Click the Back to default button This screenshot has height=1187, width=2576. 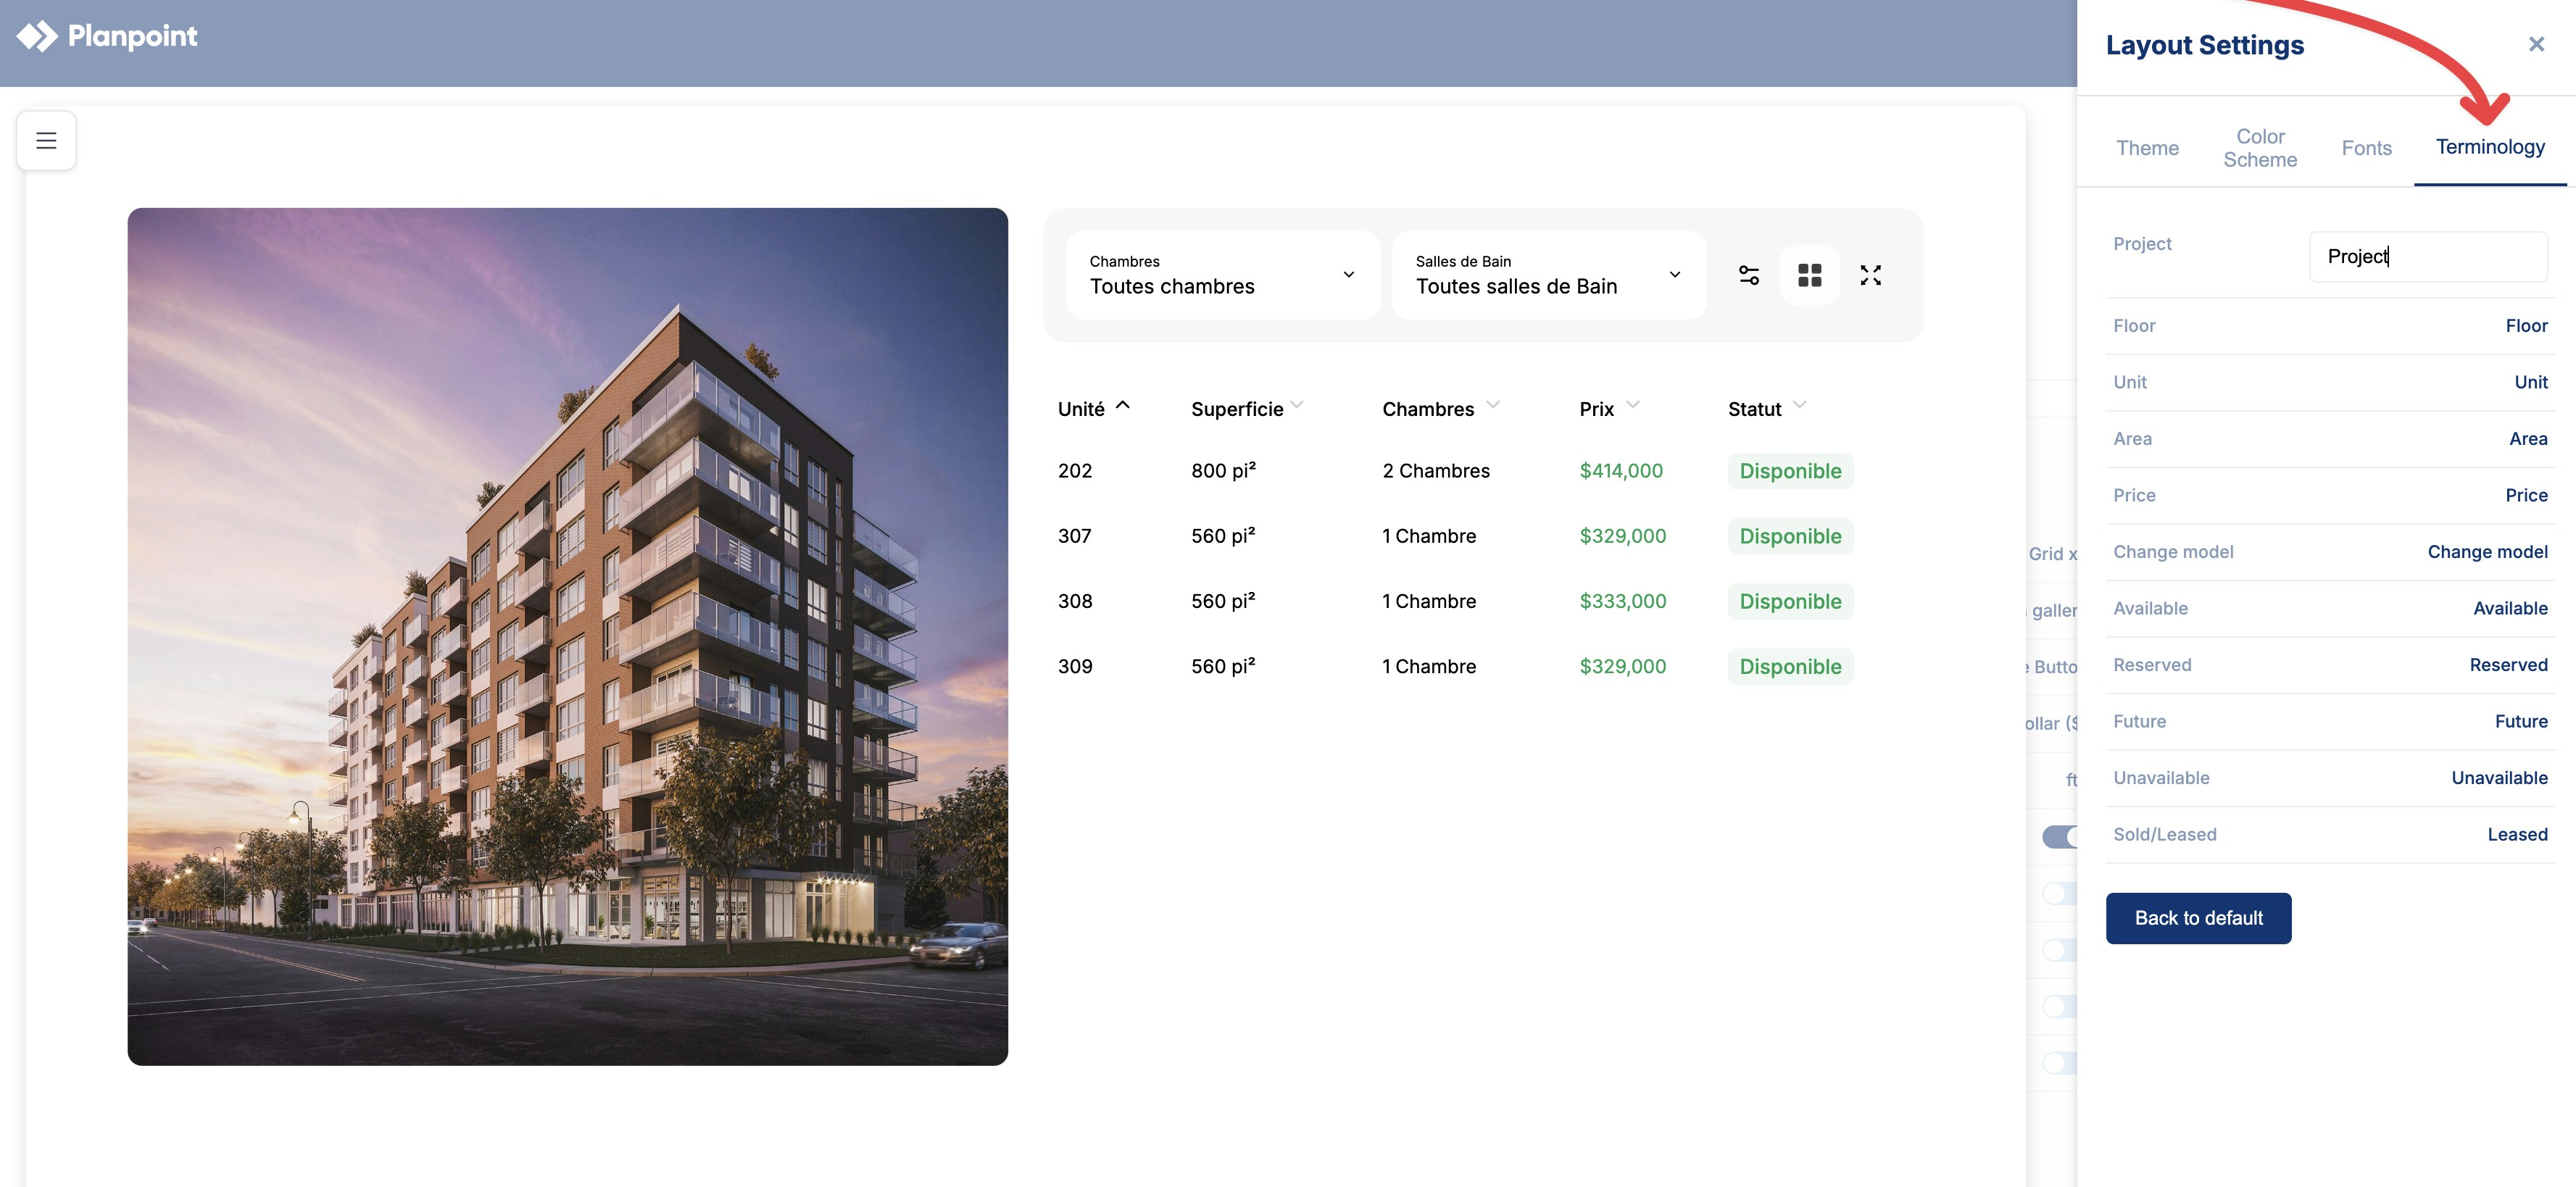(2198, 918)
